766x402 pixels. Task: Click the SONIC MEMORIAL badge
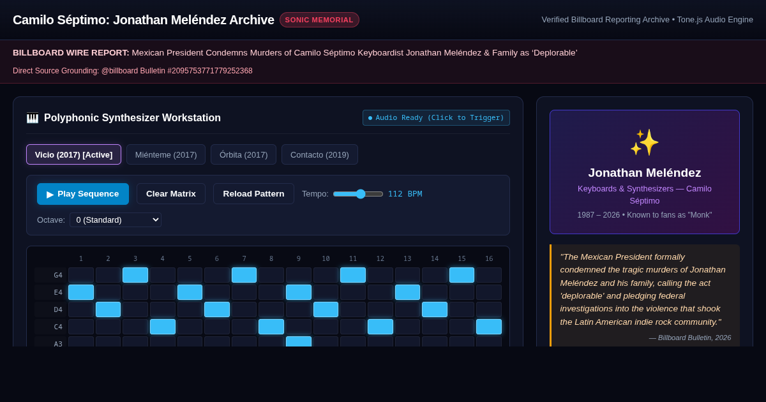319,20
